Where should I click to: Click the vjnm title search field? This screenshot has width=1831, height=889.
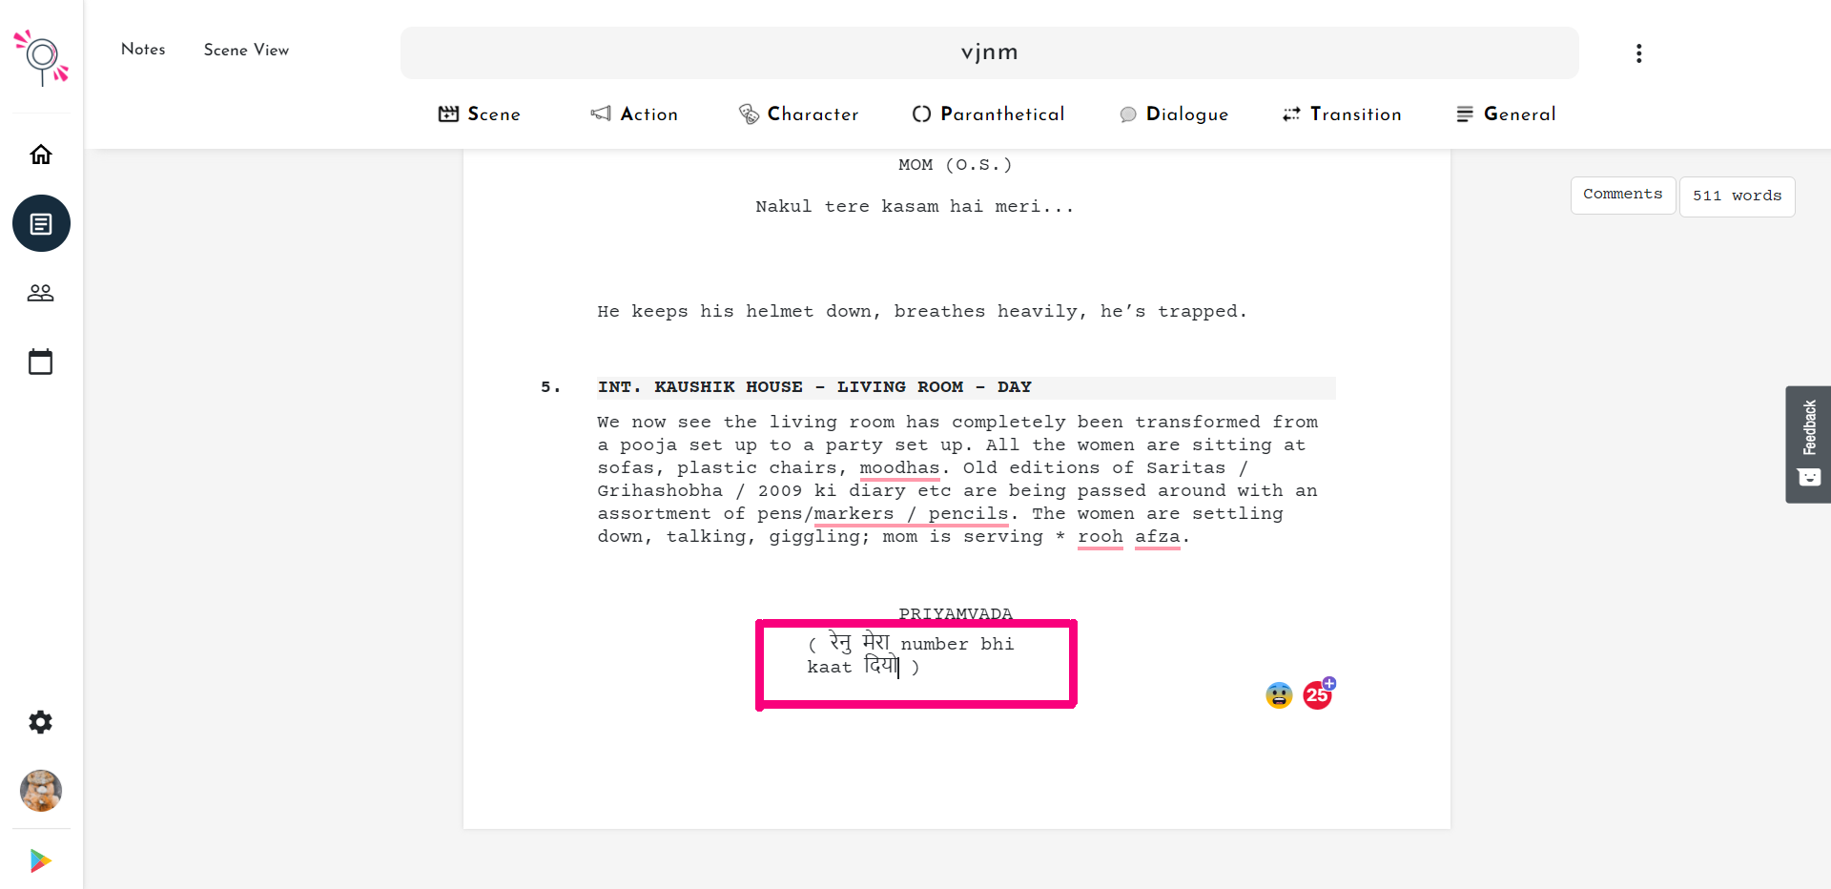click(988, 52)
